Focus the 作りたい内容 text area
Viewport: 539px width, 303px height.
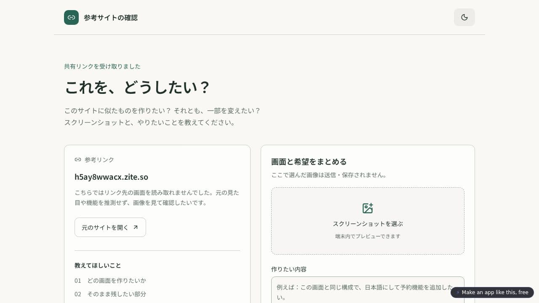pyautogui.click(x=368, y=290)
